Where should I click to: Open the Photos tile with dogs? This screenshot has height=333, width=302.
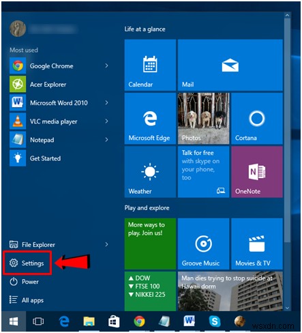(203, 118)
